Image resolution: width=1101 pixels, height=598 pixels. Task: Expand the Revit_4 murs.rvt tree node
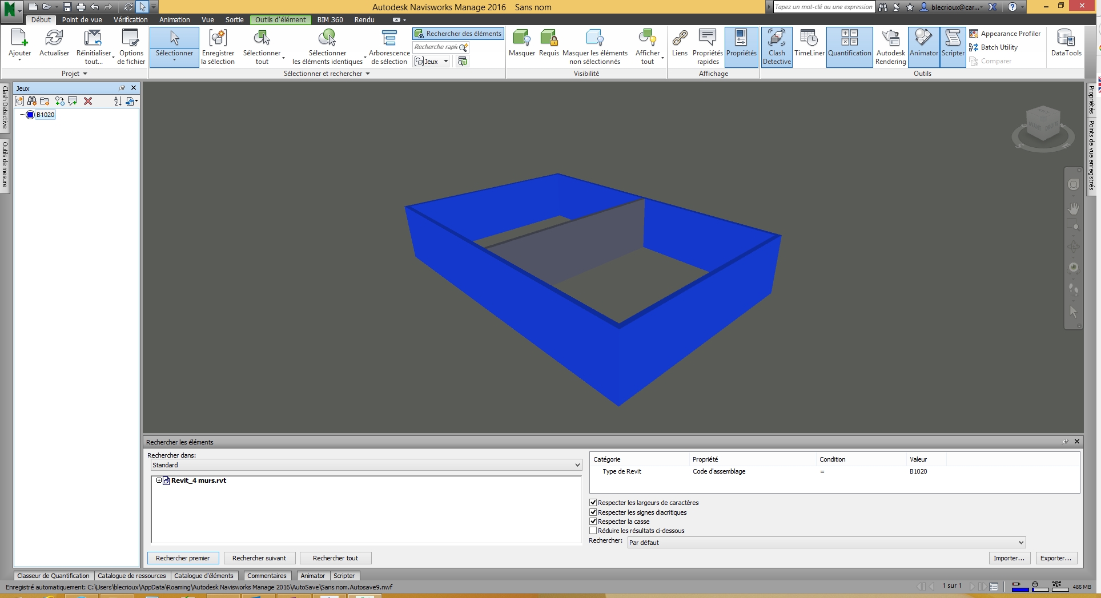click(x=159, y=480)
